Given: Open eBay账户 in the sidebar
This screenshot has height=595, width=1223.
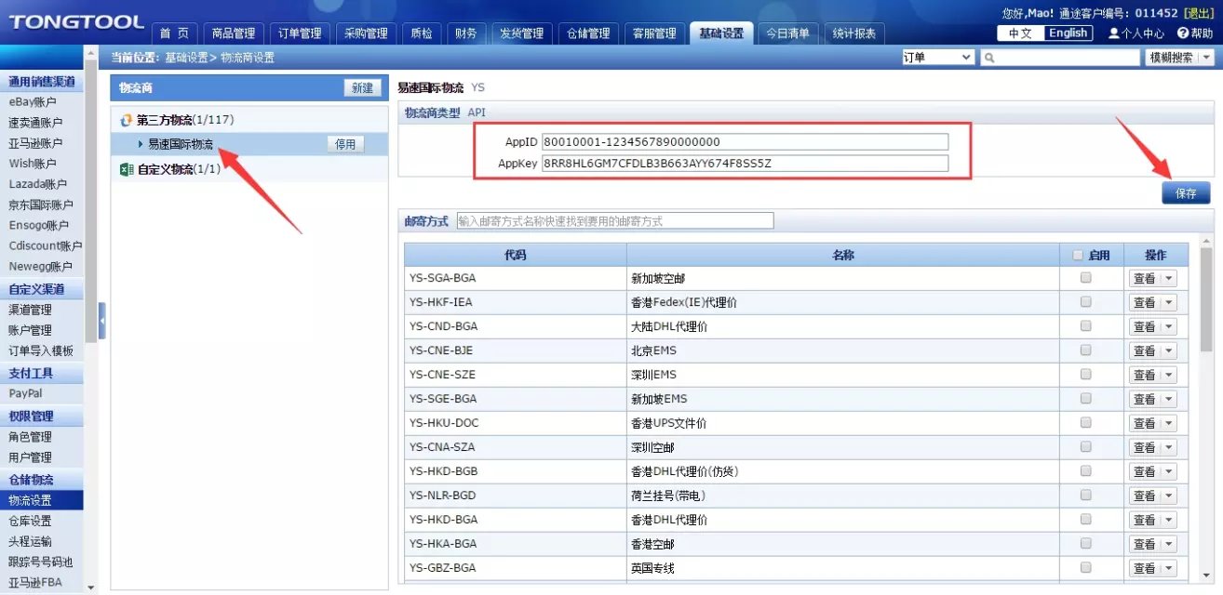Looking at the screenshot, I should [x=34, y=102].
